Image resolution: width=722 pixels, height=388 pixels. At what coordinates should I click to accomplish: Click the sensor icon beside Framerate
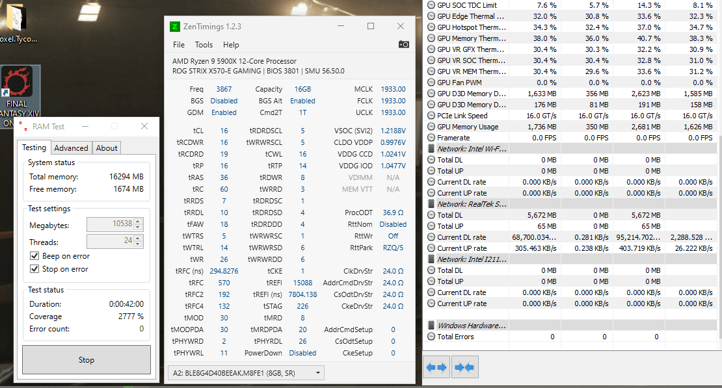tap(431, 138)
